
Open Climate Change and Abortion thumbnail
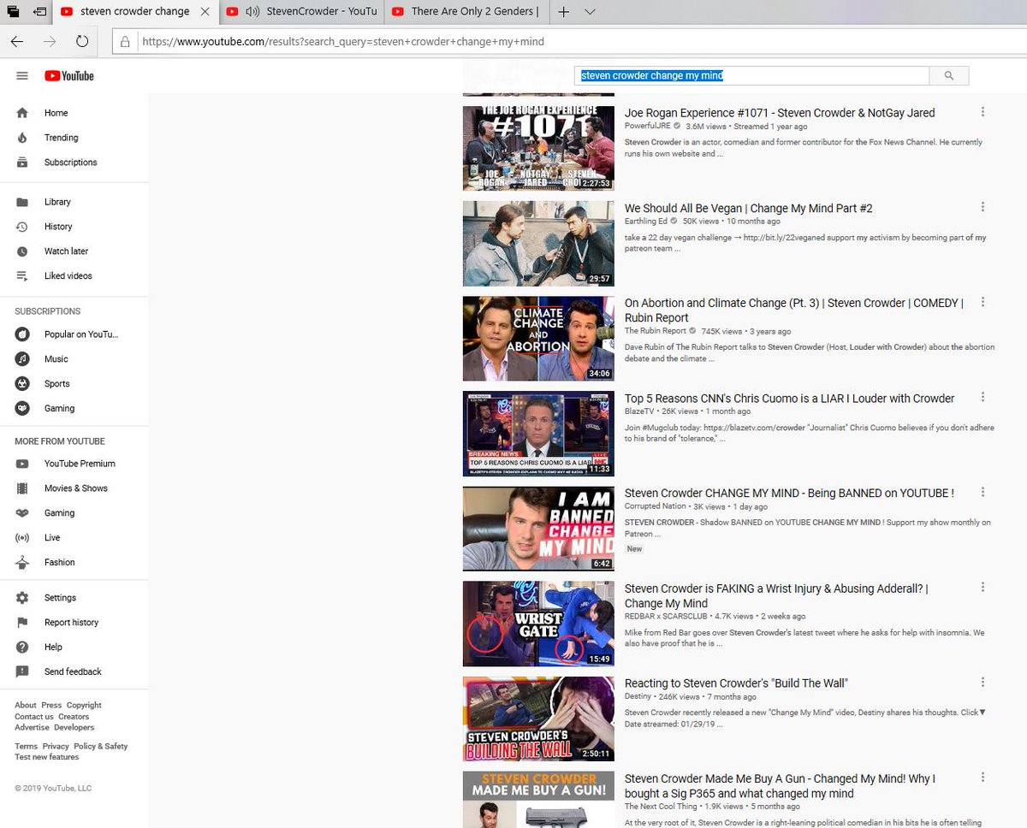pyautogui.click(x=538, y=339)
